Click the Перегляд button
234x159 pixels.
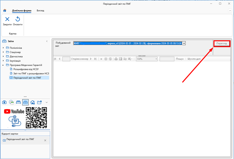[222, 44]
